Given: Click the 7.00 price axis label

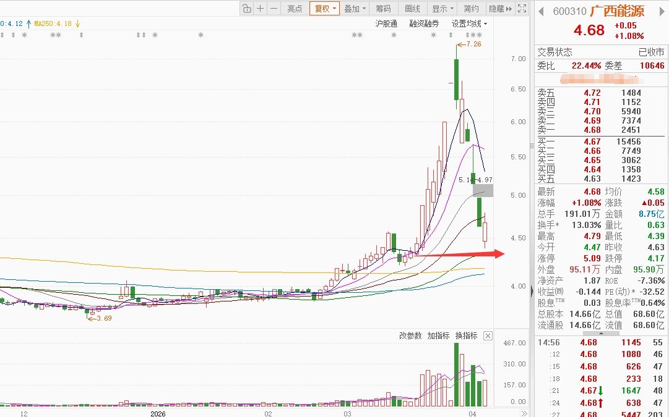Looking at the screenshot, I should 519,59.
